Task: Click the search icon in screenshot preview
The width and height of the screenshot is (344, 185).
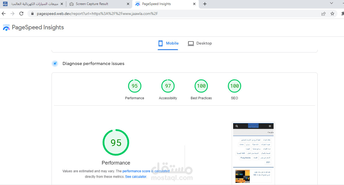Action: click(237, 126)
